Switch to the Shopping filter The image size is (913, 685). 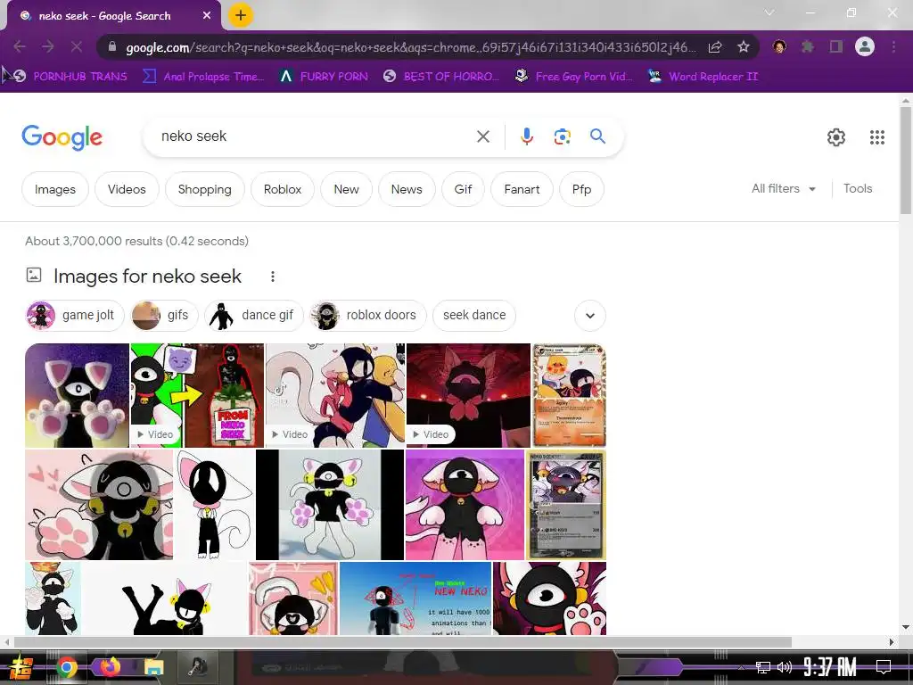coord(204,189)
